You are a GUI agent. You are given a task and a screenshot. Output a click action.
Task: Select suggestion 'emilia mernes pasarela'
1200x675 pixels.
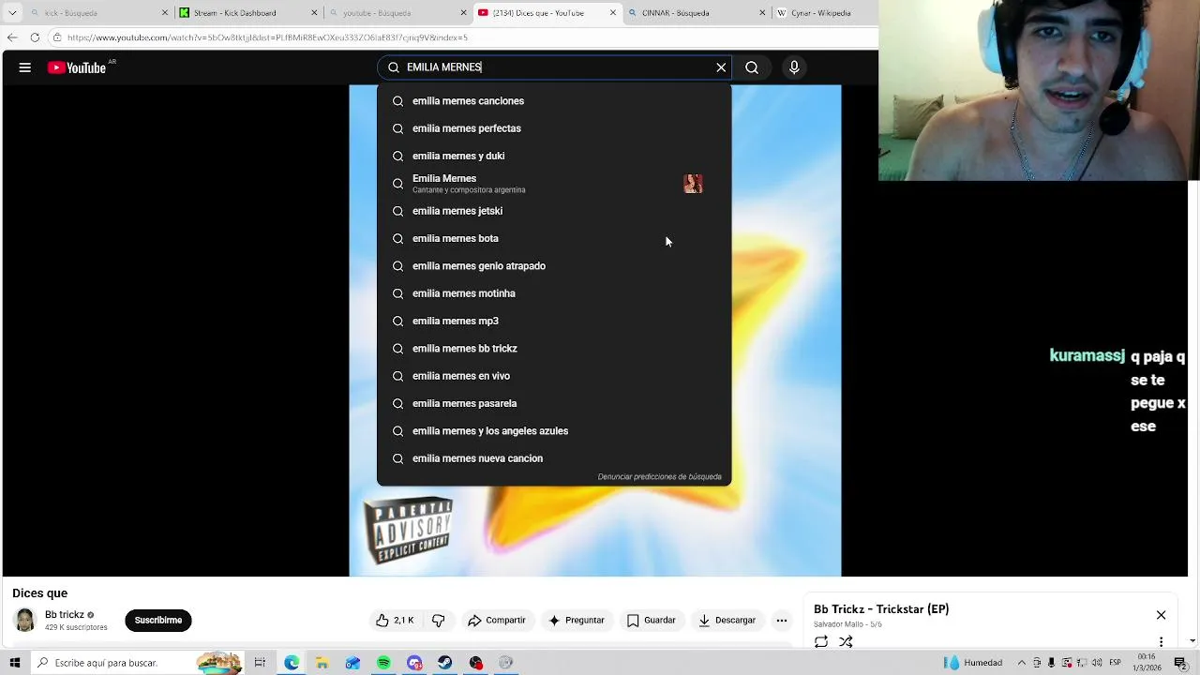pyautogui.click(x=554, y=403)
